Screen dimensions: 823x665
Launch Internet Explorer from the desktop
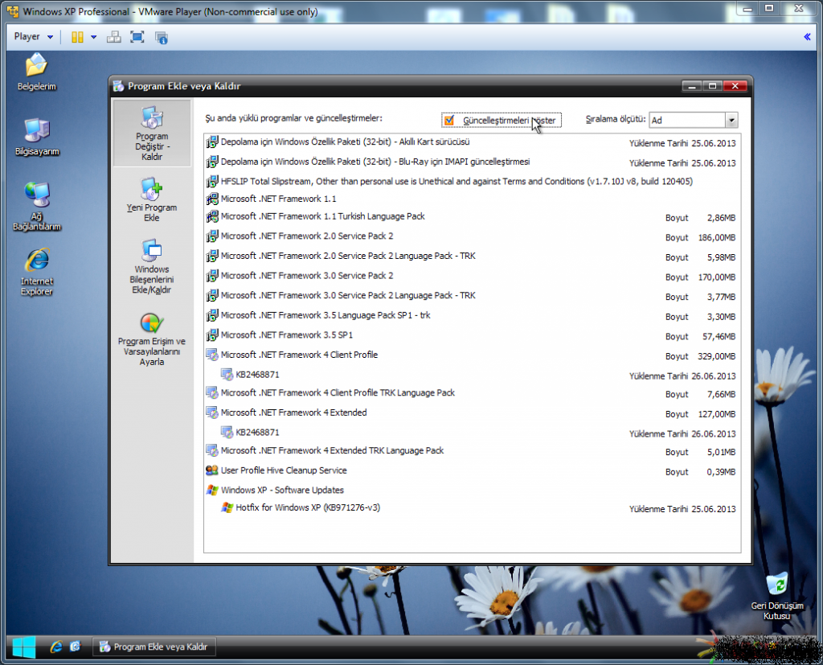point(37,272)
